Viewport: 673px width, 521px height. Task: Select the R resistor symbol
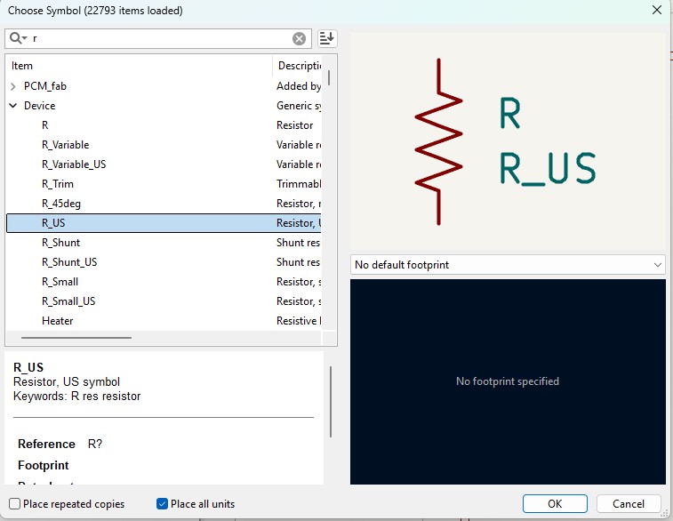click(45, 125)
